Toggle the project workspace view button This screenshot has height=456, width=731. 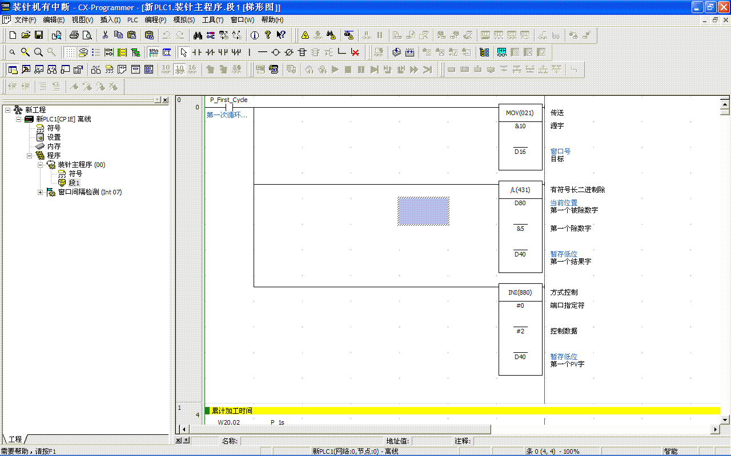pos(12,70)
